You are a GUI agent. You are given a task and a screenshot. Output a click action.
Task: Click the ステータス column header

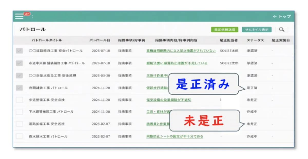[x=255, y=40]
